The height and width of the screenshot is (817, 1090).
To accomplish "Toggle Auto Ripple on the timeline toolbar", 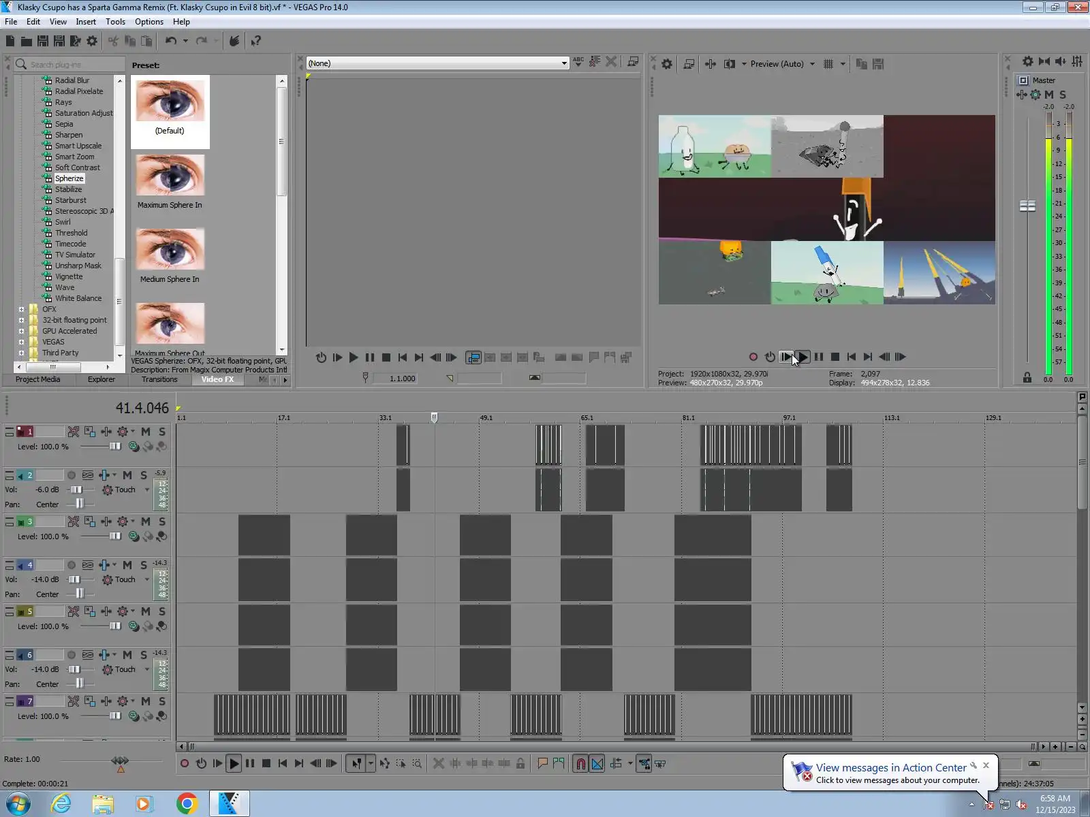I will pyautogui.click(x=616, y=764).
